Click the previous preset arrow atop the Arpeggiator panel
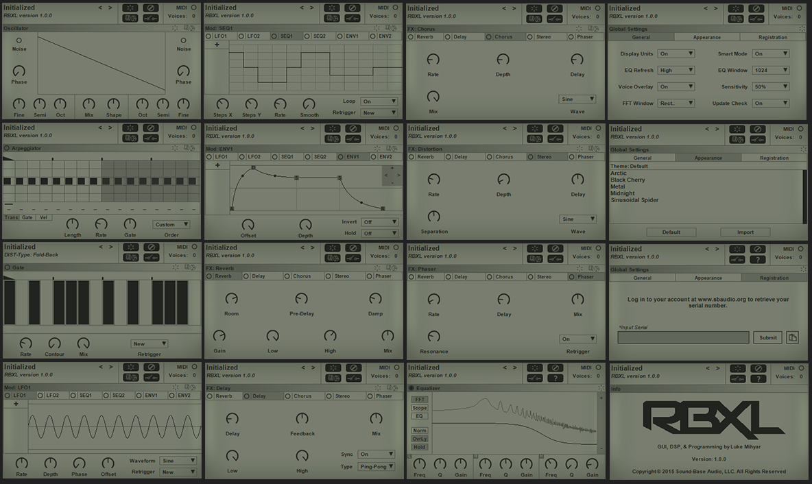812x484 pixels. (x=100, y=128)
